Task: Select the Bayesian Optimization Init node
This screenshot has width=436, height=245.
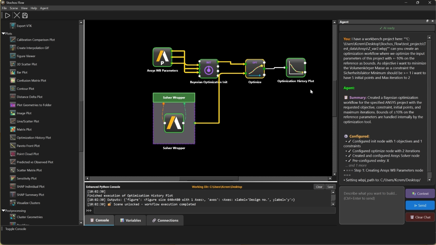Action: [208, 69]
